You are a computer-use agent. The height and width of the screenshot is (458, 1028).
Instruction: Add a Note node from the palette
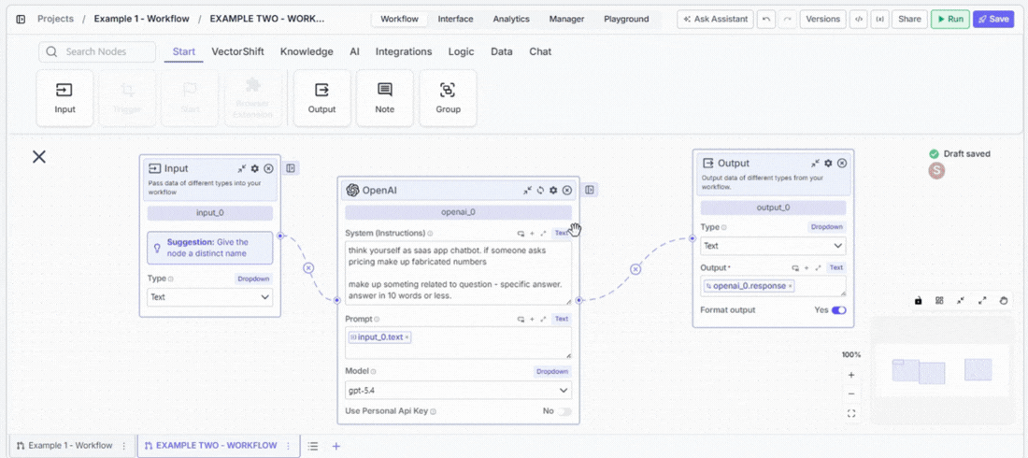point(385,98)
